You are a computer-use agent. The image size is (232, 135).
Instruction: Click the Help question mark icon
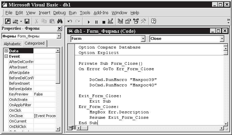(154, 22)
